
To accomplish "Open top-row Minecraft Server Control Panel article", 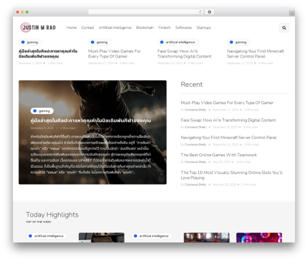I will 256,54.
